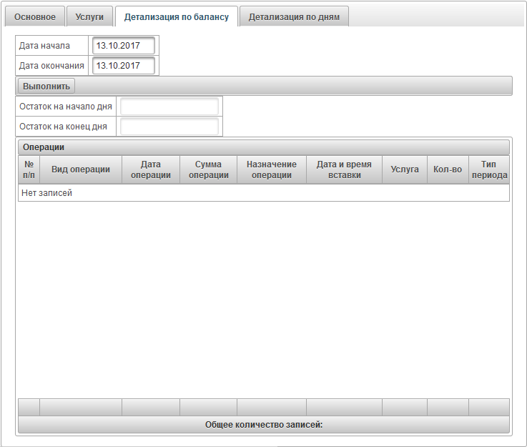Click the Операции panel header
The width and height of the screenshot is (527, 447).
coord(263,147)
